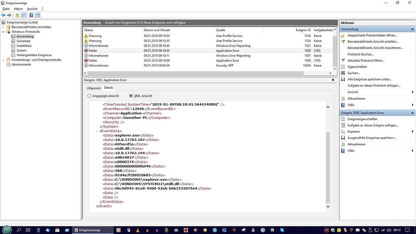Expand the Kopieren submenu arrow
The height and width of the screenshot is (234, 416).
[413, 132]
